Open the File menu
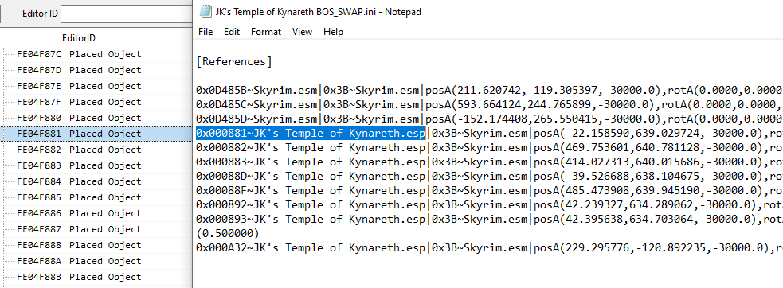 point(206,32)
